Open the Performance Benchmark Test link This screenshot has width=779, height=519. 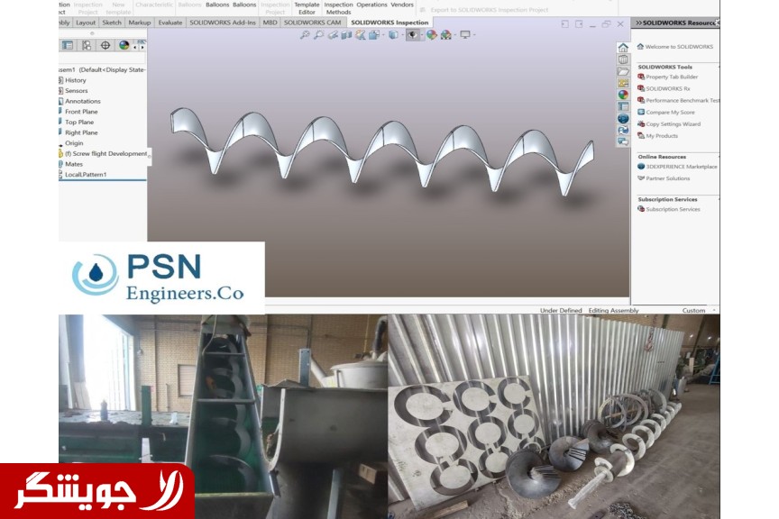click(679, 100)
